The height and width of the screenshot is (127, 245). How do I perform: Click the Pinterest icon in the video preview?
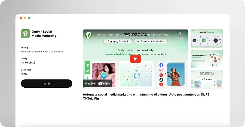pyautogui.click(x=161, y=75)
